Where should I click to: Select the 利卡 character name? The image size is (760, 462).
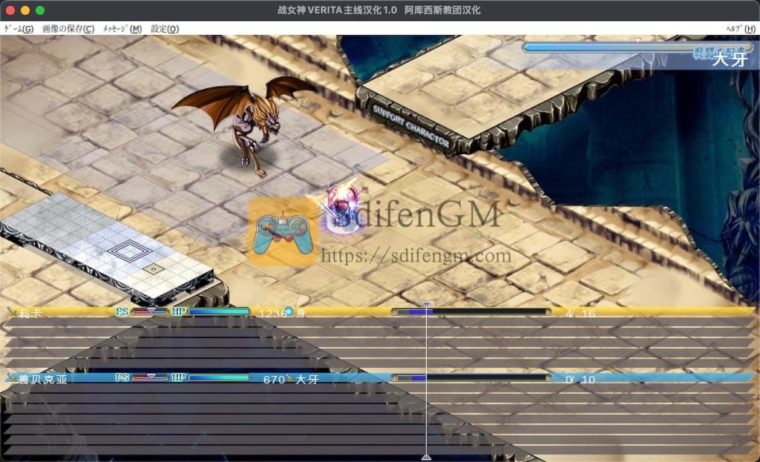(30, 314)
